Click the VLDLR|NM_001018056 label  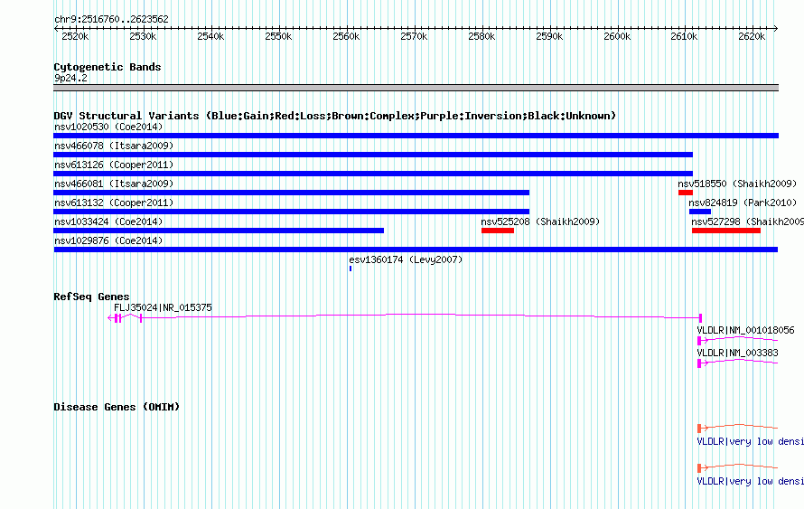[745, 330]
